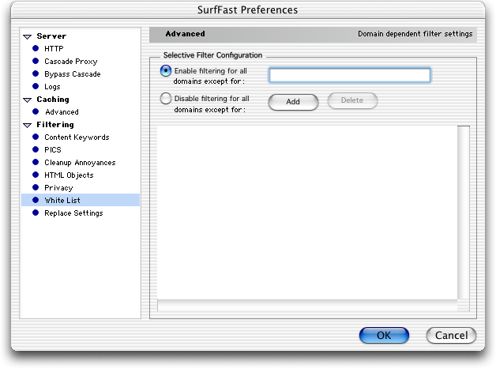Click the bullet icon beside Logs
This screenshot has height=369, width=496.
[x=36, y=86]
